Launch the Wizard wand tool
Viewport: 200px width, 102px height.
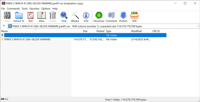75,17
